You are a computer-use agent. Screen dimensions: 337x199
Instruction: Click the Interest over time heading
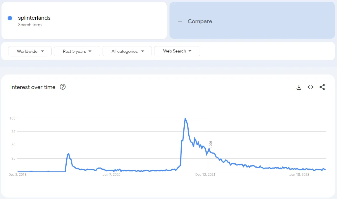[x=33, y=87]
